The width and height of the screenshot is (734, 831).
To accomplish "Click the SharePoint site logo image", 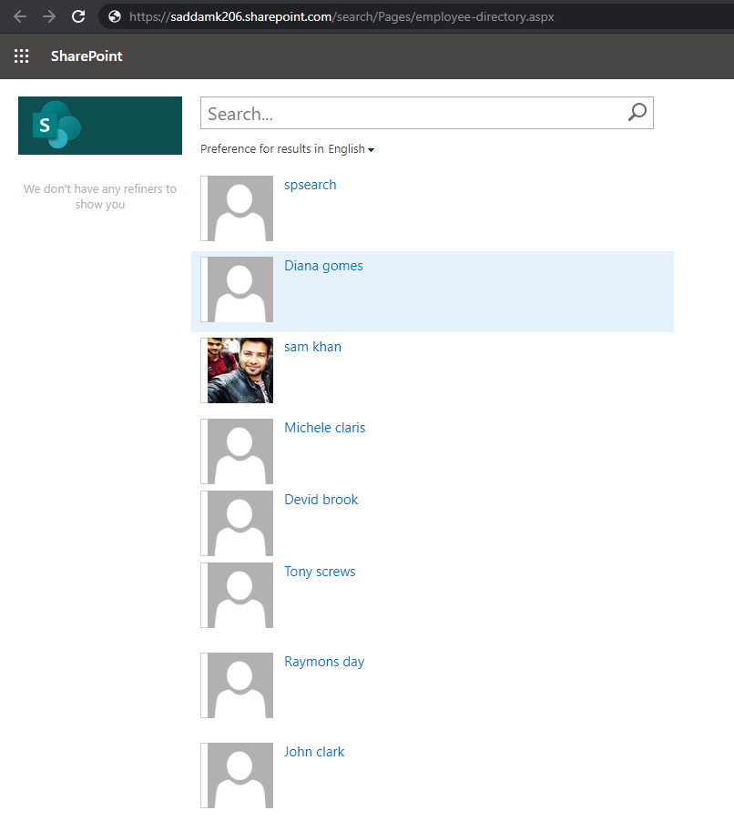I will [100, 126].
